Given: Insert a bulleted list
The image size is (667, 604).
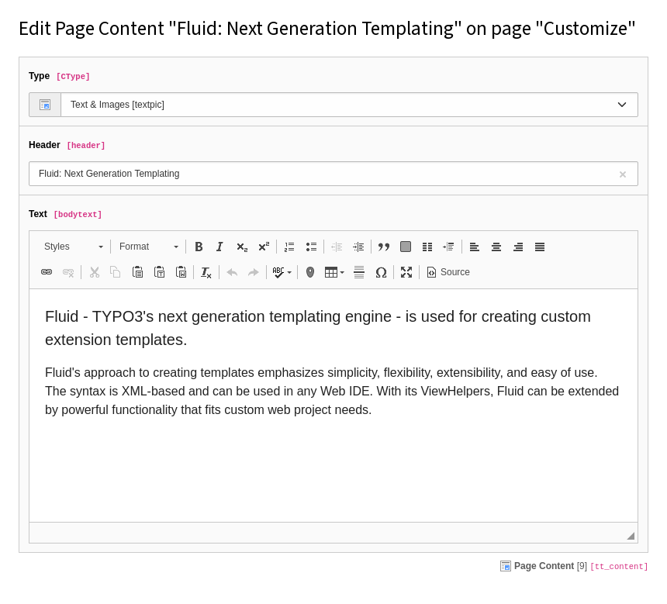Looking at the screenshot, I should pyautogui.click(x=311, y=247).
